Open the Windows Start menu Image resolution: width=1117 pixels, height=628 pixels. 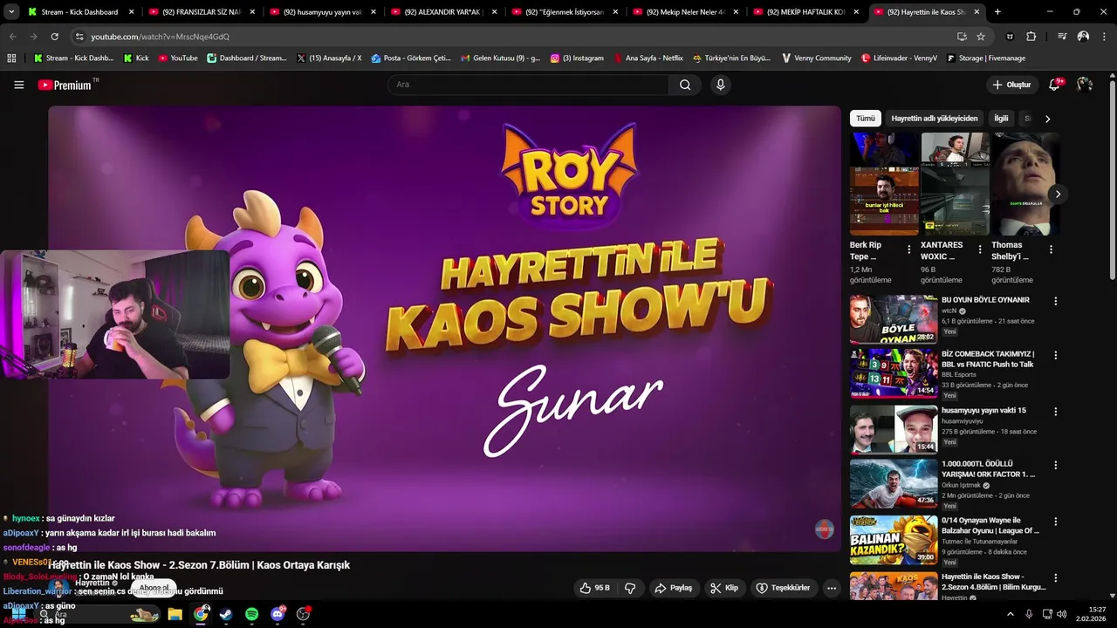point(17,614)
